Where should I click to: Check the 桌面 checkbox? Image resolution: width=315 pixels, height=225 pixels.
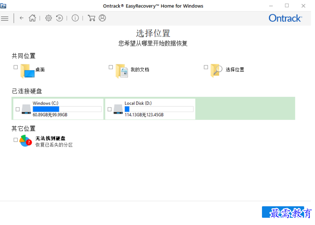click(16, 67)
